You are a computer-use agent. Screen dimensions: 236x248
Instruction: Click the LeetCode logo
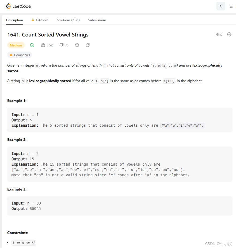pyautogui.click(x=18, y=6)
